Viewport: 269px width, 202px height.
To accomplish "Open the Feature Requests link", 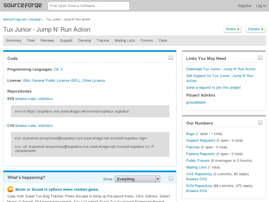I will (x=201, y=154).
